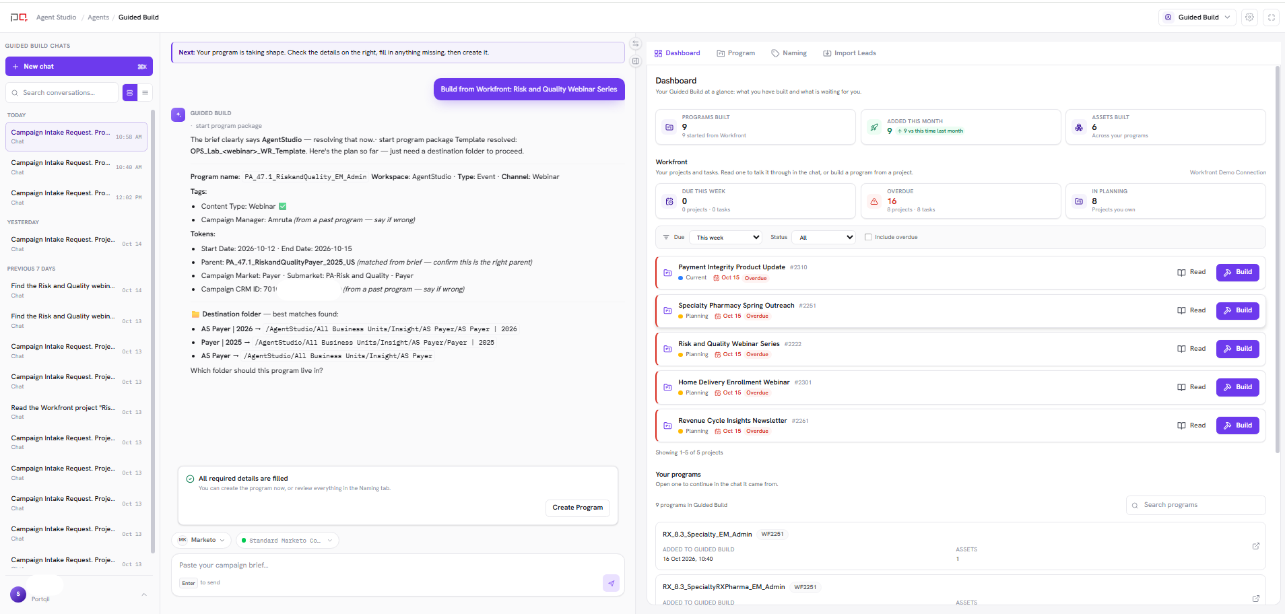Switch to the Naming tab
1285x614 pixels.
[x=789, y=53]
